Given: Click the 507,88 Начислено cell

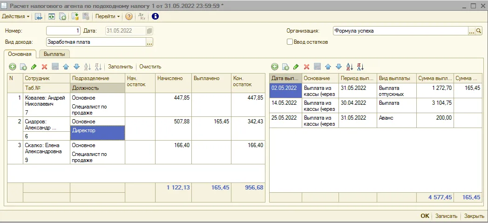Looking at the screenshot, I should 173,128.
